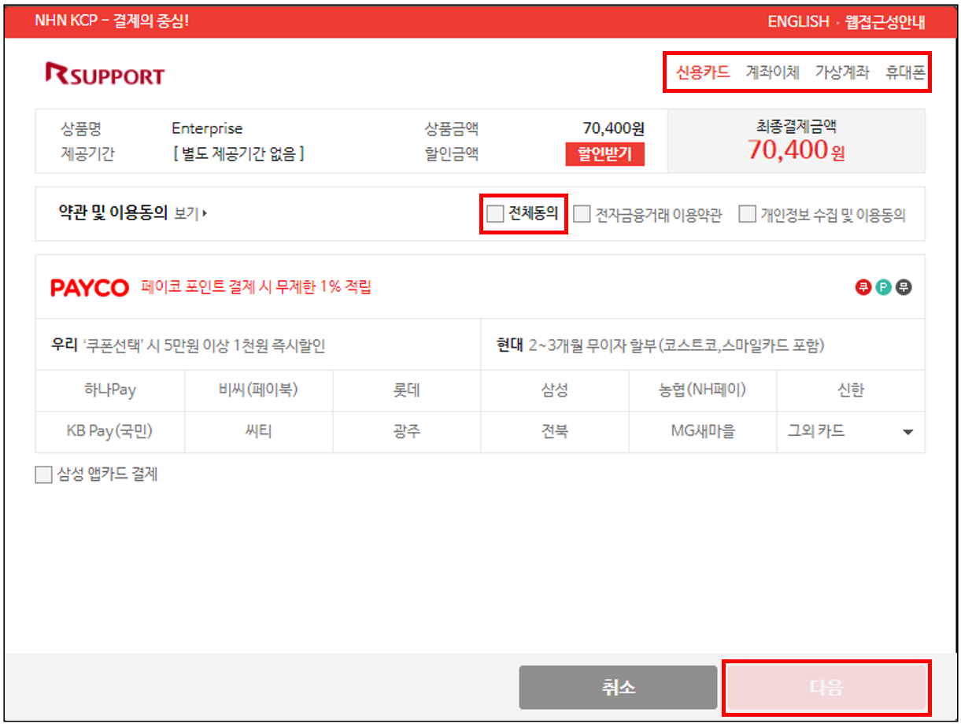Choose the 삼성 card option
Image resolution: width=961 pixels, height=727 pixels.
[555, 390]
